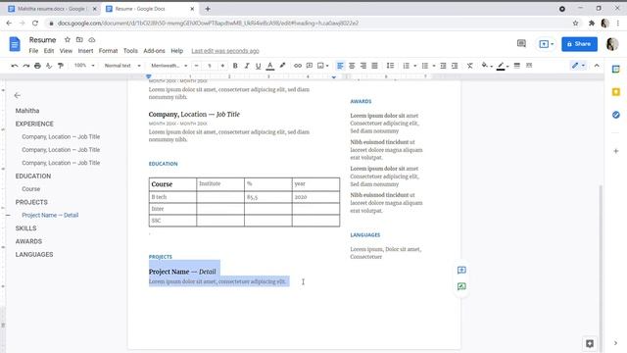This screenshot has height=353, width=627.
Task: Open Calendar side panel icon
Action: (616, 70)
